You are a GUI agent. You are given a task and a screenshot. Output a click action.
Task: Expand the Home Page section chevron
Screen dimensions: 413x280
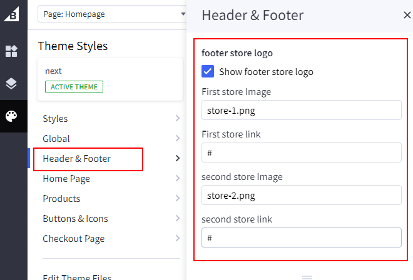[x=178, y=179]
